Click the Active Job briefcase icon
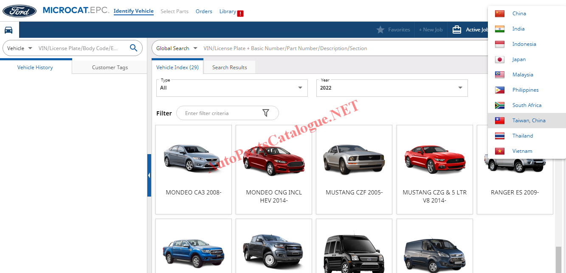Image resolution: width=566 pixels, height=273 pixels. [457, 30]
